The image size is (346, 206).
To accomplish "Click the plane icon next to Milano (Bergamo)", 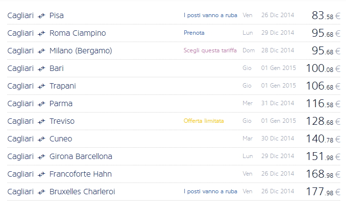I will tap(42, 51).
